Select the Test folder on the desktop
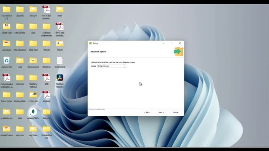 20,114
